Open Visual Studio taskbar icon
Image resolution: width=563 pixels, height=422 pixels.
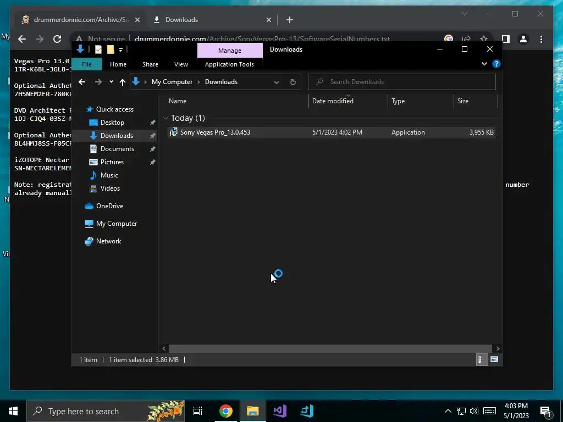coord(280,411)
